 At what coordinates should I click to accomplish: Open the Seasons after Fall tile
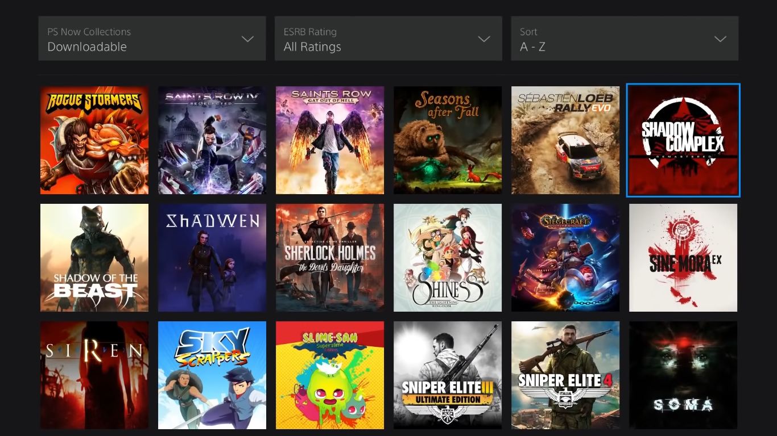(x=448, y=140)
